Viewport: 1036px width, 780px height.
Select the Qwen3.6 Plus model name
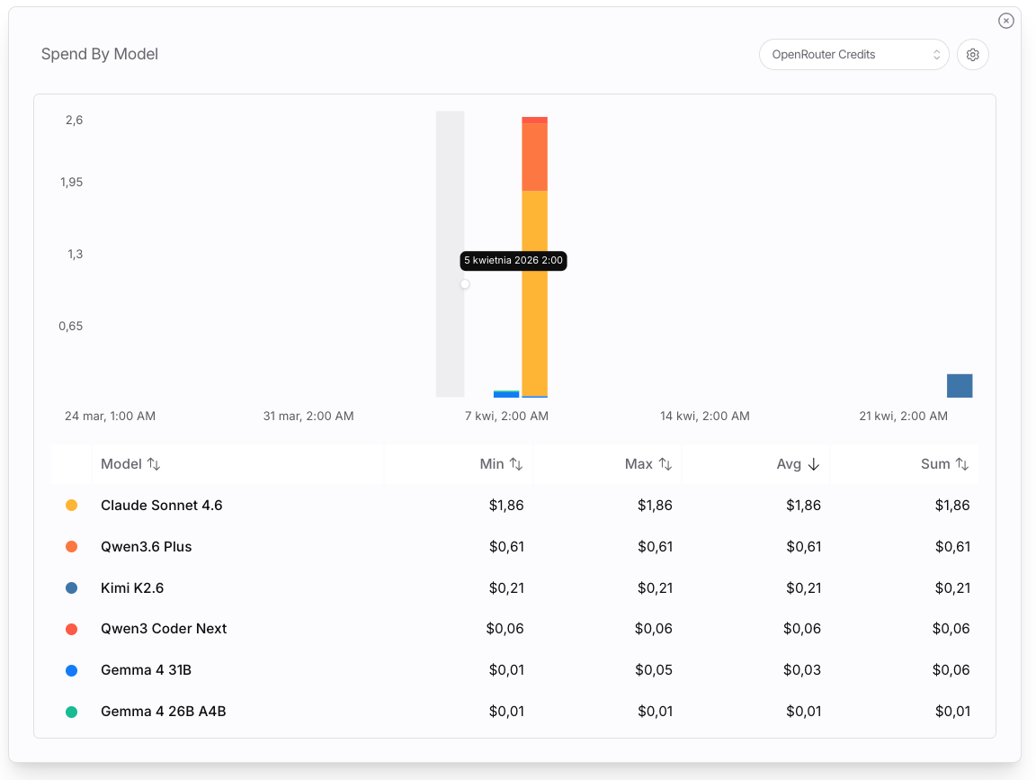click(147, 547)
